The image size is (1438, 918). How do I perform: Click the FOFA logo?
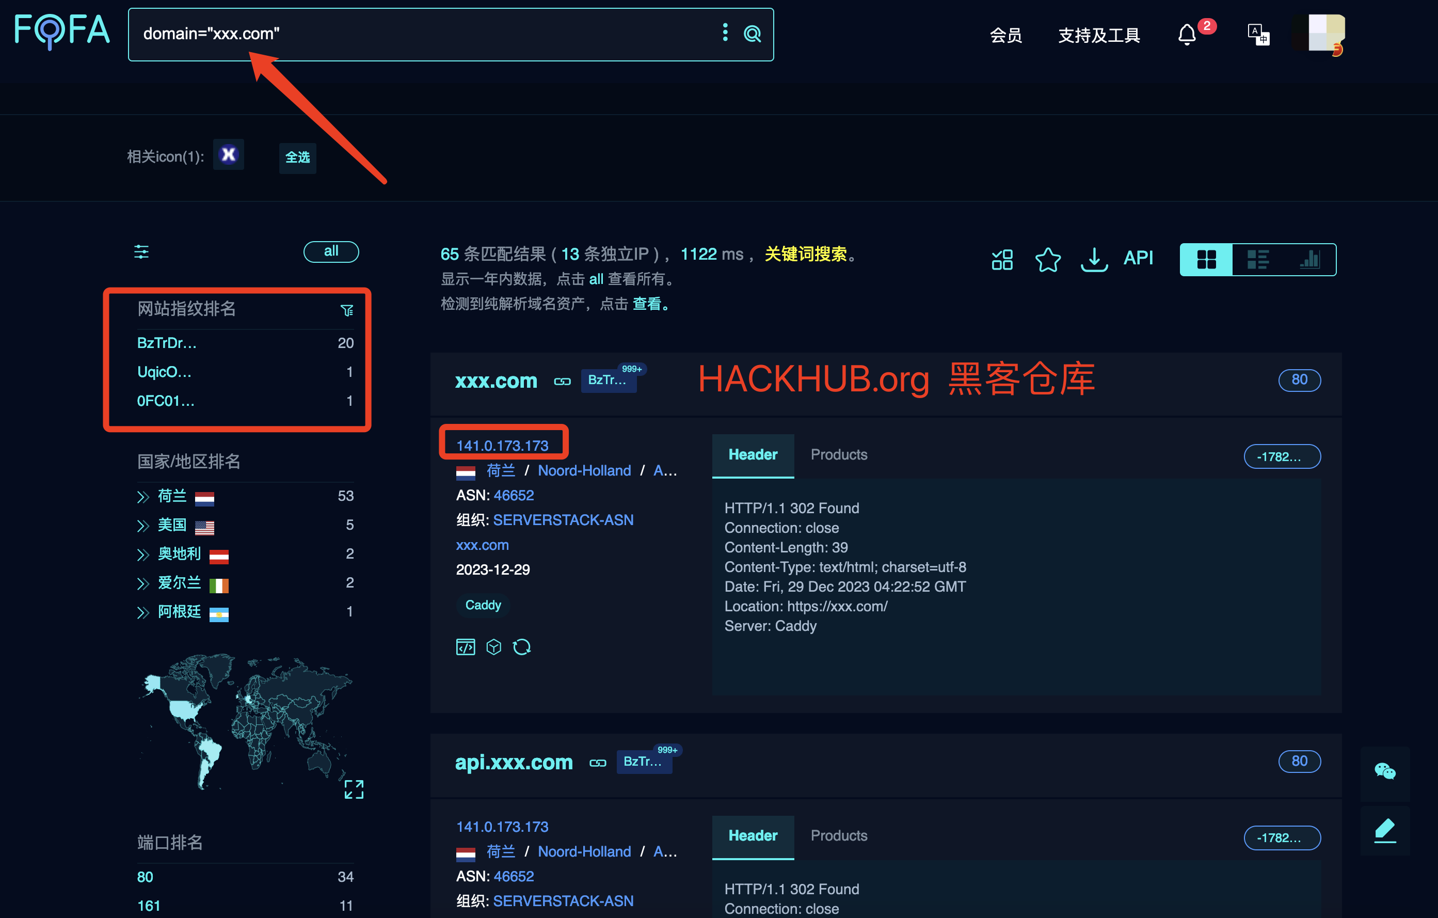(x=62, y=31)
